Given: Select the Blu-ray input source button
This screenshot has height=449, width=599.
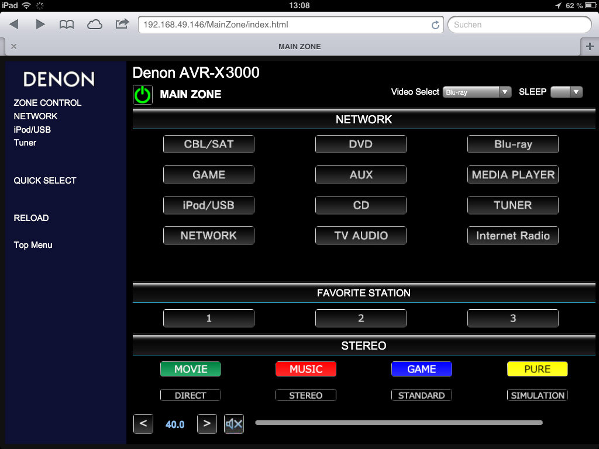Looking at the screenshot, I should 513,144.
